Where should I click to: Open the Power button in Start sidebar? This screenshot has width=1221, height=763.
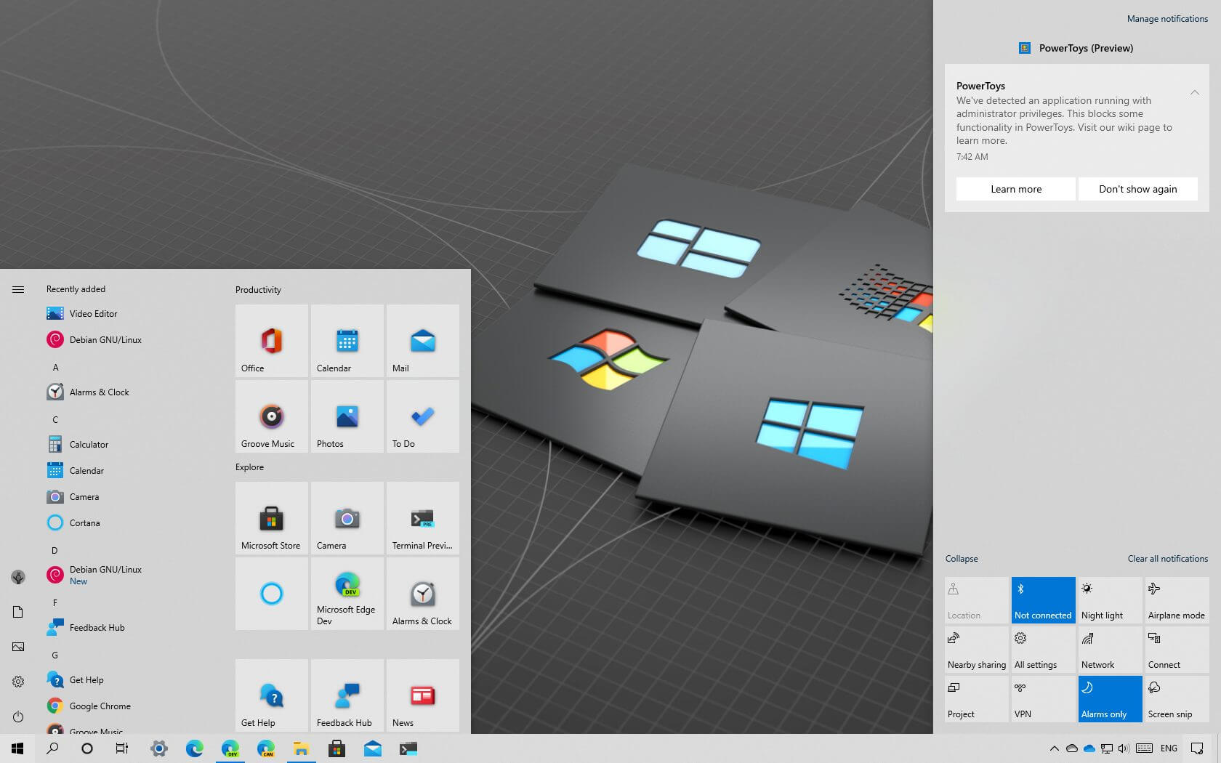click(x=18, y=716)
